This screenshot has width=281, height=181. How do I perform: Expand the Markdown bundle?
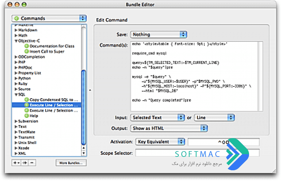pyautogui.click(x=16, y=30)
